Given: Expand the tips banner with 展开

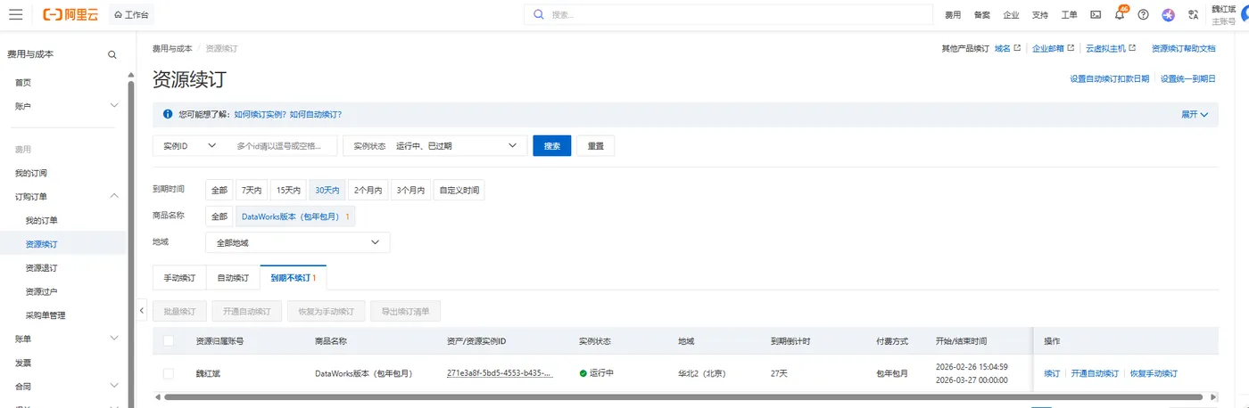Looking at the screenshot, I should 1195,115.
